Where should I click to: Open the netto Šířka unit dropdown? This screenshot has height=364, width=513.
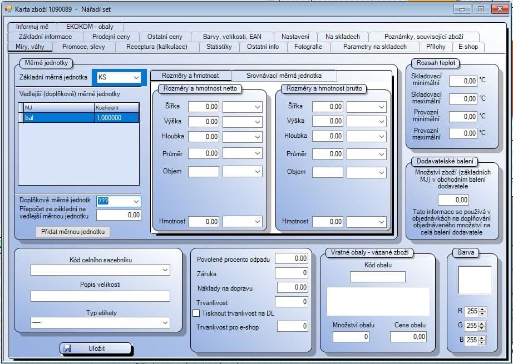point(258,107)
